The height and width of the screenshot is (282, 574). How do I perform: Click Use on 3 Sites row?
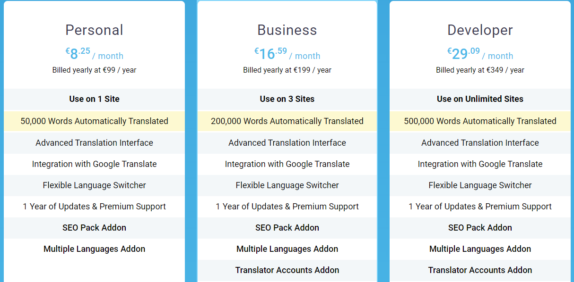287,99
